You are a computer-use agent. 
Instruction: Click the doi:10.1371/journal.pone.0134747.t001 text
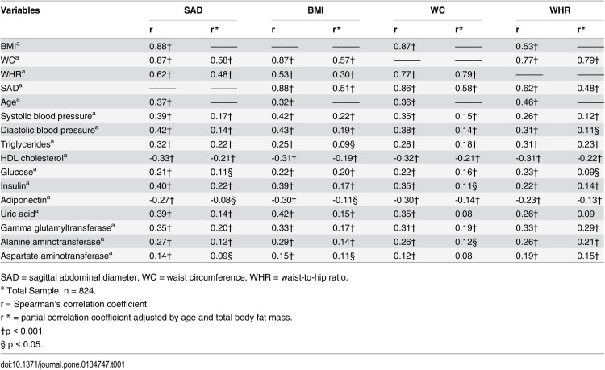pos(62,364)
